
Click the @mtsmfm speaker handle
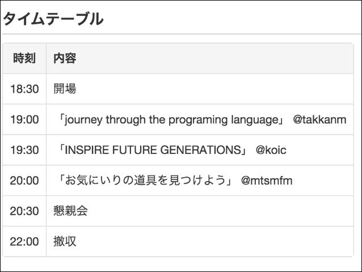(x=267, y=181)
